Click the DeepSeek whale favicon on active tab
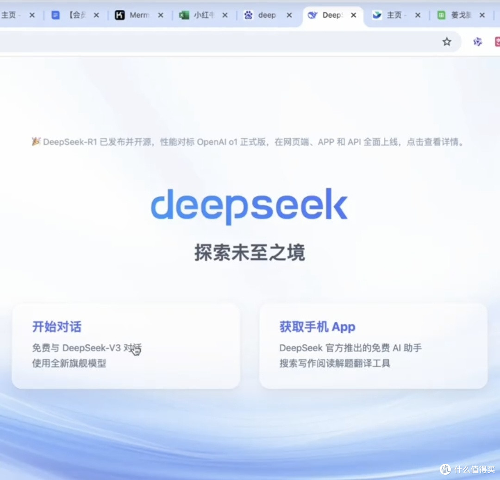500x480 pixels. point(312,15)
